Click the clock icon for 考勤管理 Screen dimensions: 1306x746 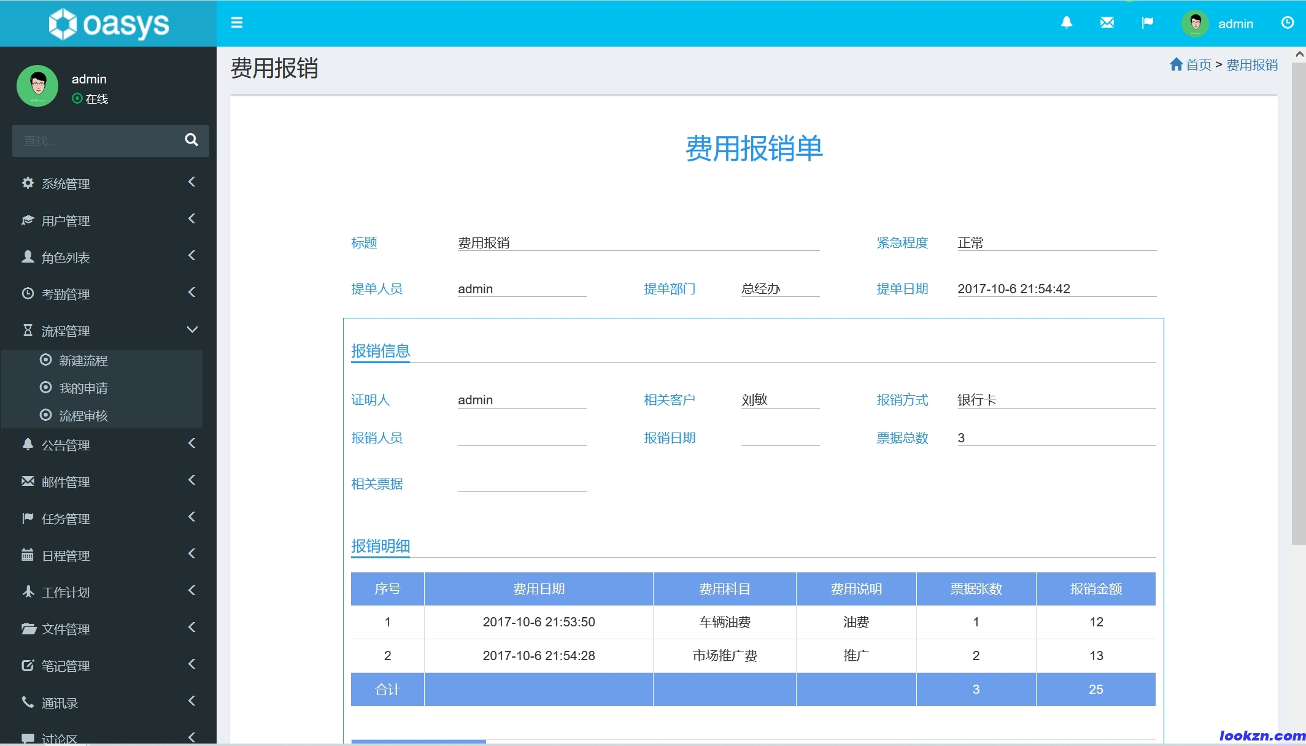[x=28, y=293]
